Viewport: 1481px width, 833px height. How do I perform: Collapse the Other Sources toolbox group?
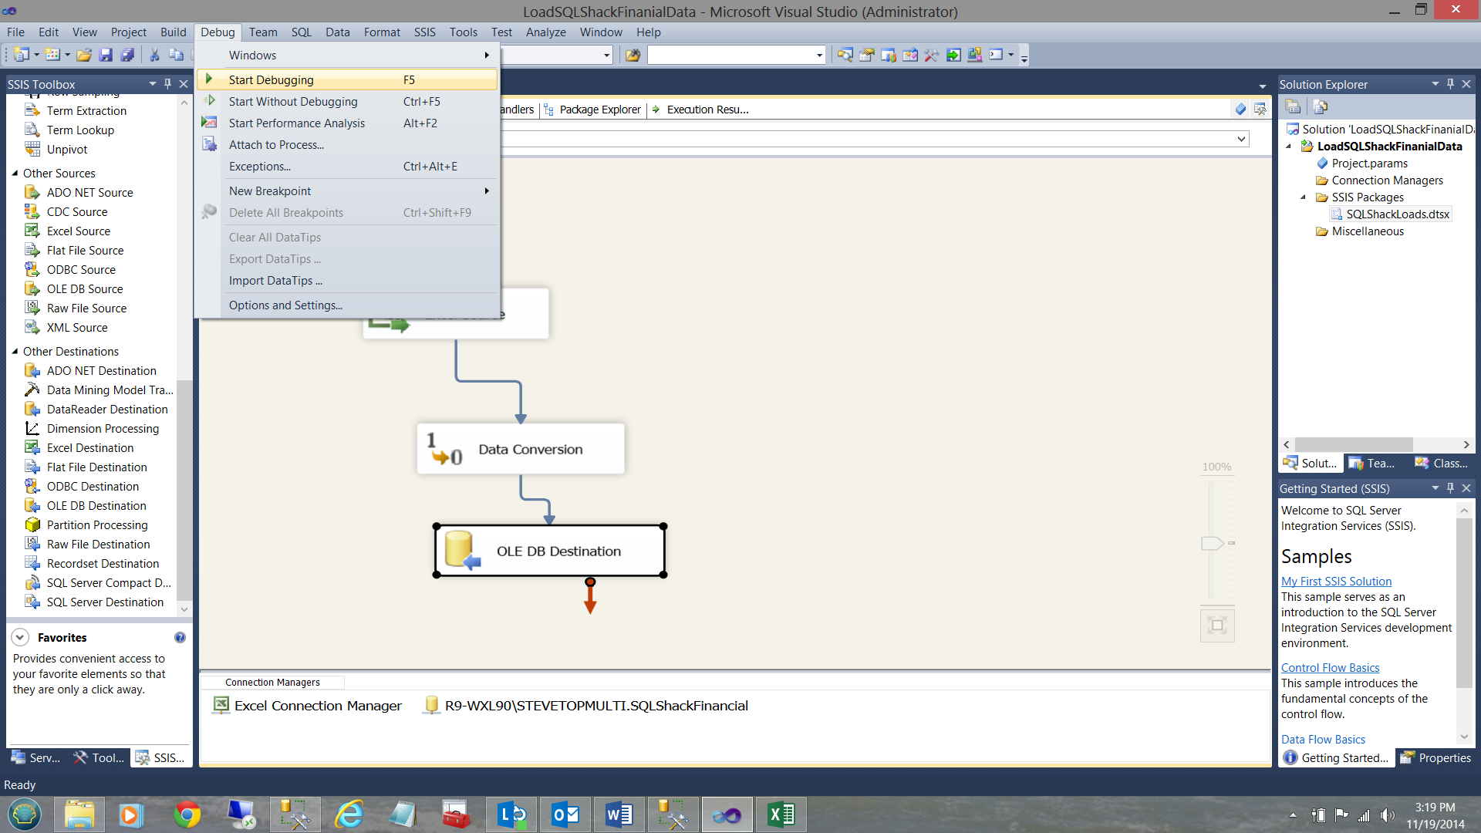(15, 174)
